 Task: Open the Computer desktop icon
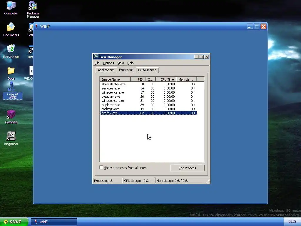pyautogui.click(x=11, y=8)
